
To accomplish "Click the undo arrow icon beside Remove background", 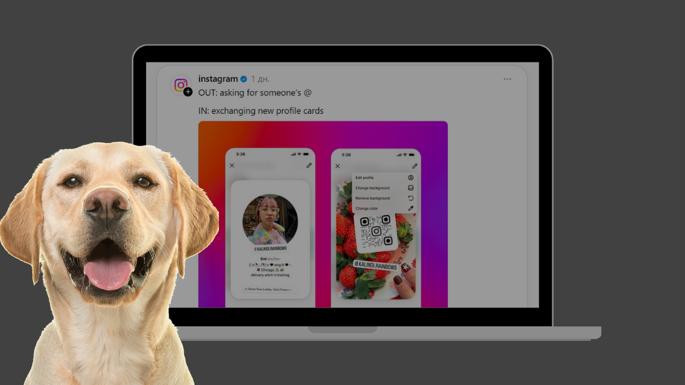I will (410, 198).
